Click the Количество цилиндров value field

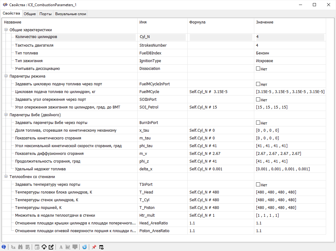click(289, 37)
